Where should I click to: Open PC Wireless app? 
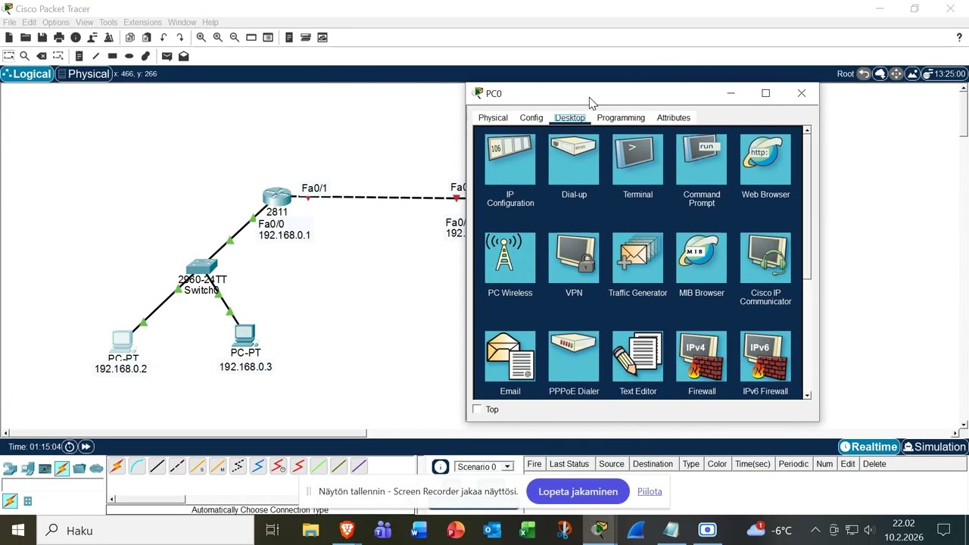click(x=510, y=266)
